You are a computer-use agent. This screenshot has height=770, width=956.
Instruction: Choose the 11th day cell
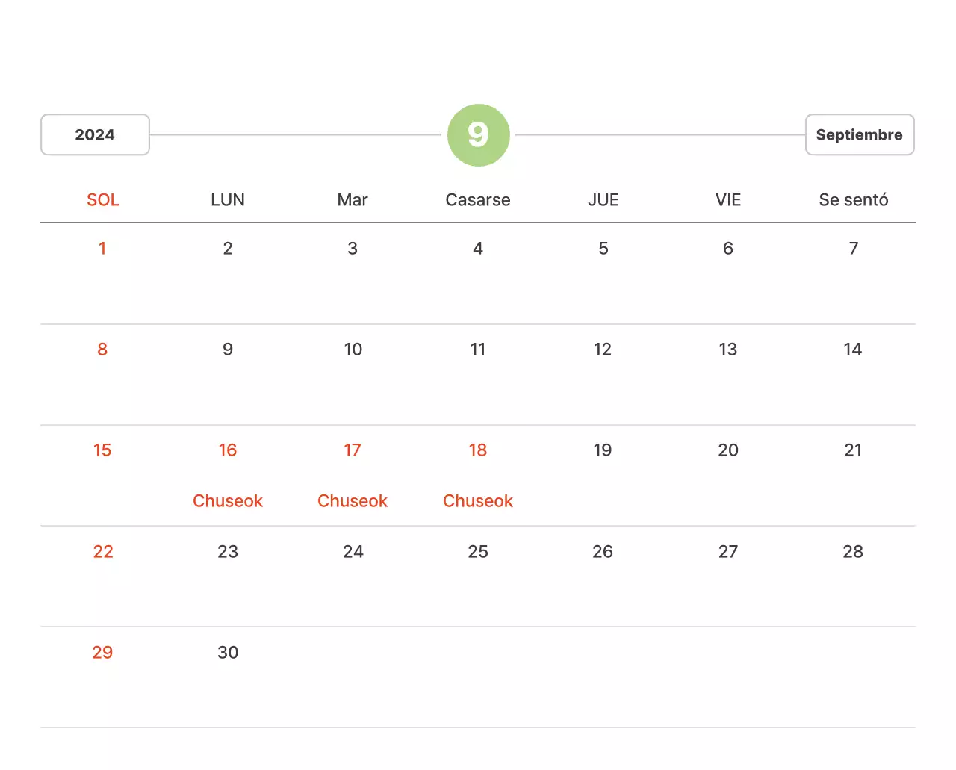click(478, 350)
